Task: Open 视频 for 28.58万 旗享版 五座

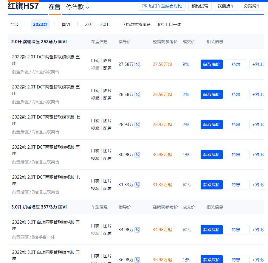Action: pyautogui.click(x=95, y=98)
